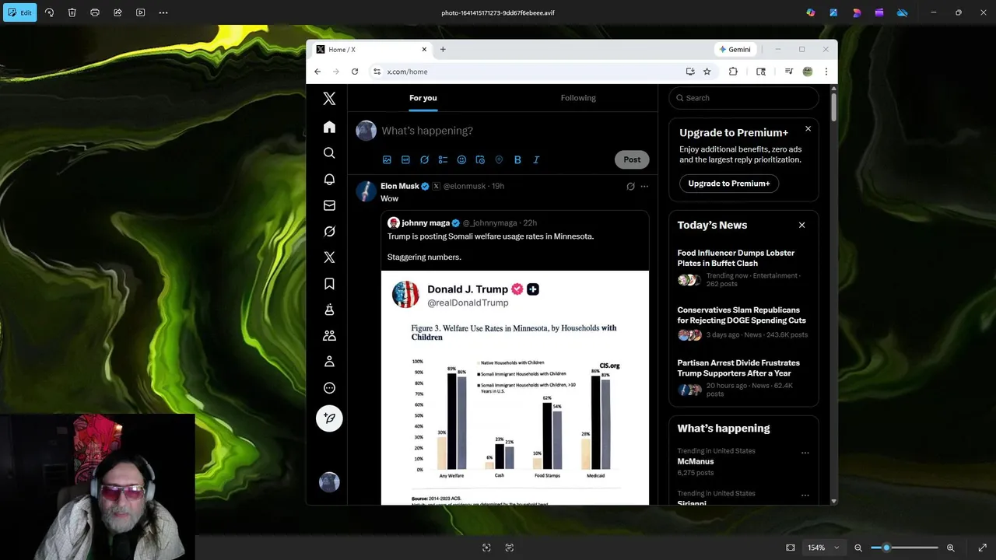Click the X logo at top of sidebar
The height and width of the screenshot is (560, 996).
tap(329, 98)
